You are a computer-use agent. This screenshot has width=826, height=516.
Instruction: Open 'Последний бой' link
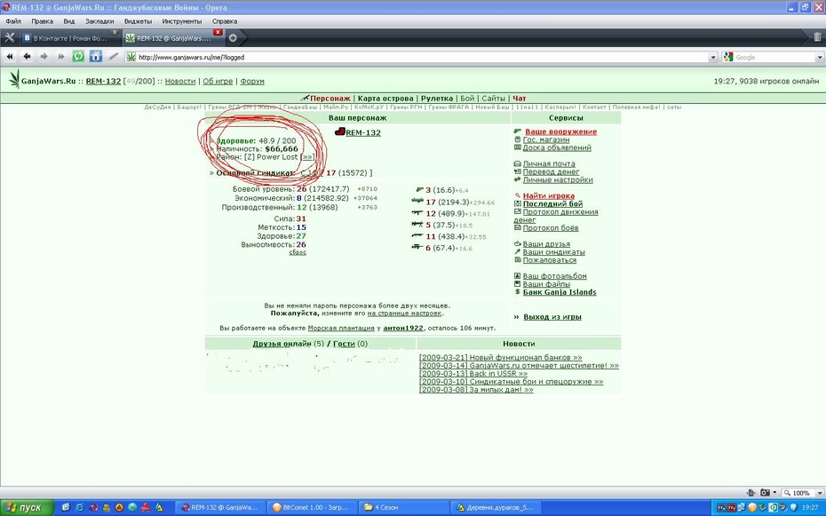click(x=552, y=203)
